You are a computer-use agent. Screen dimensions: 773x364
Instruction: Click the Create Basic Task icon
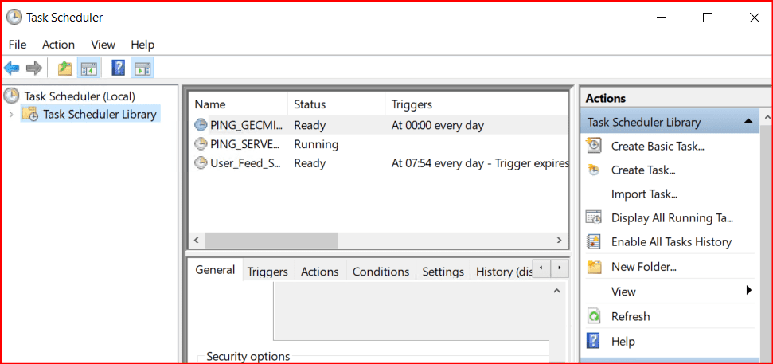point(594,146)
